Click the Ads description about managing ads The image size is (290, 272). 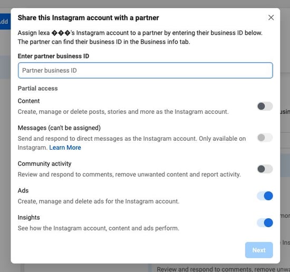point(99,201)
